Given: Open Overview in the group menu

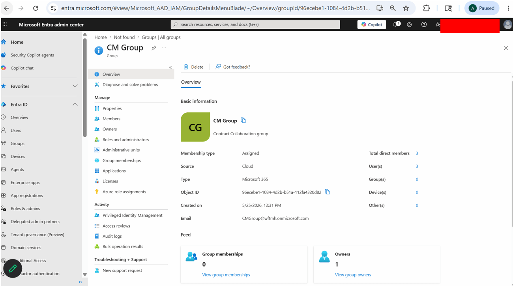Looking at the screenshot, I should [x=131, y=74].
